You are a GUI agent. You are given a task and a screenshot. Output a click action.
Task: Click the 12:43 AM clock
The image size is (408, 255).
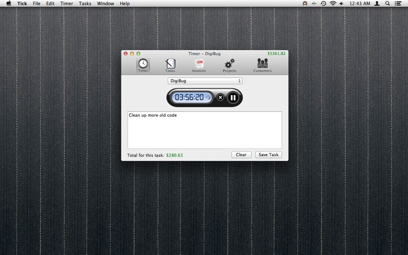[x=360, y=4]
